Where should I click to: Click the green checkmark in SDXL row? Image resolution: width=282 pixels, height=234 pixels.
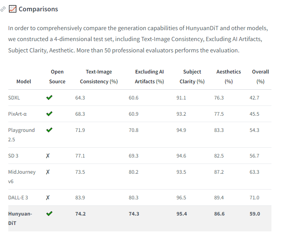[49, 98]
